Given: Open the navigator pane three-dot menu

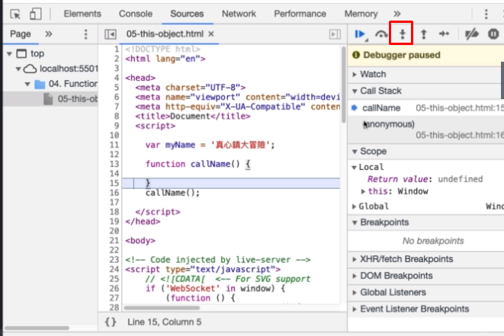Looking at the screenshot, I should tap(85, 34).
